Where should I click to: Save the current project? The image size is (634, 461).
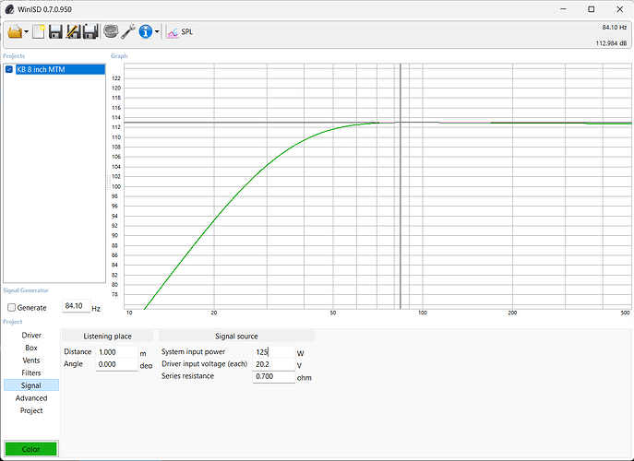click(x=55, y=31)
